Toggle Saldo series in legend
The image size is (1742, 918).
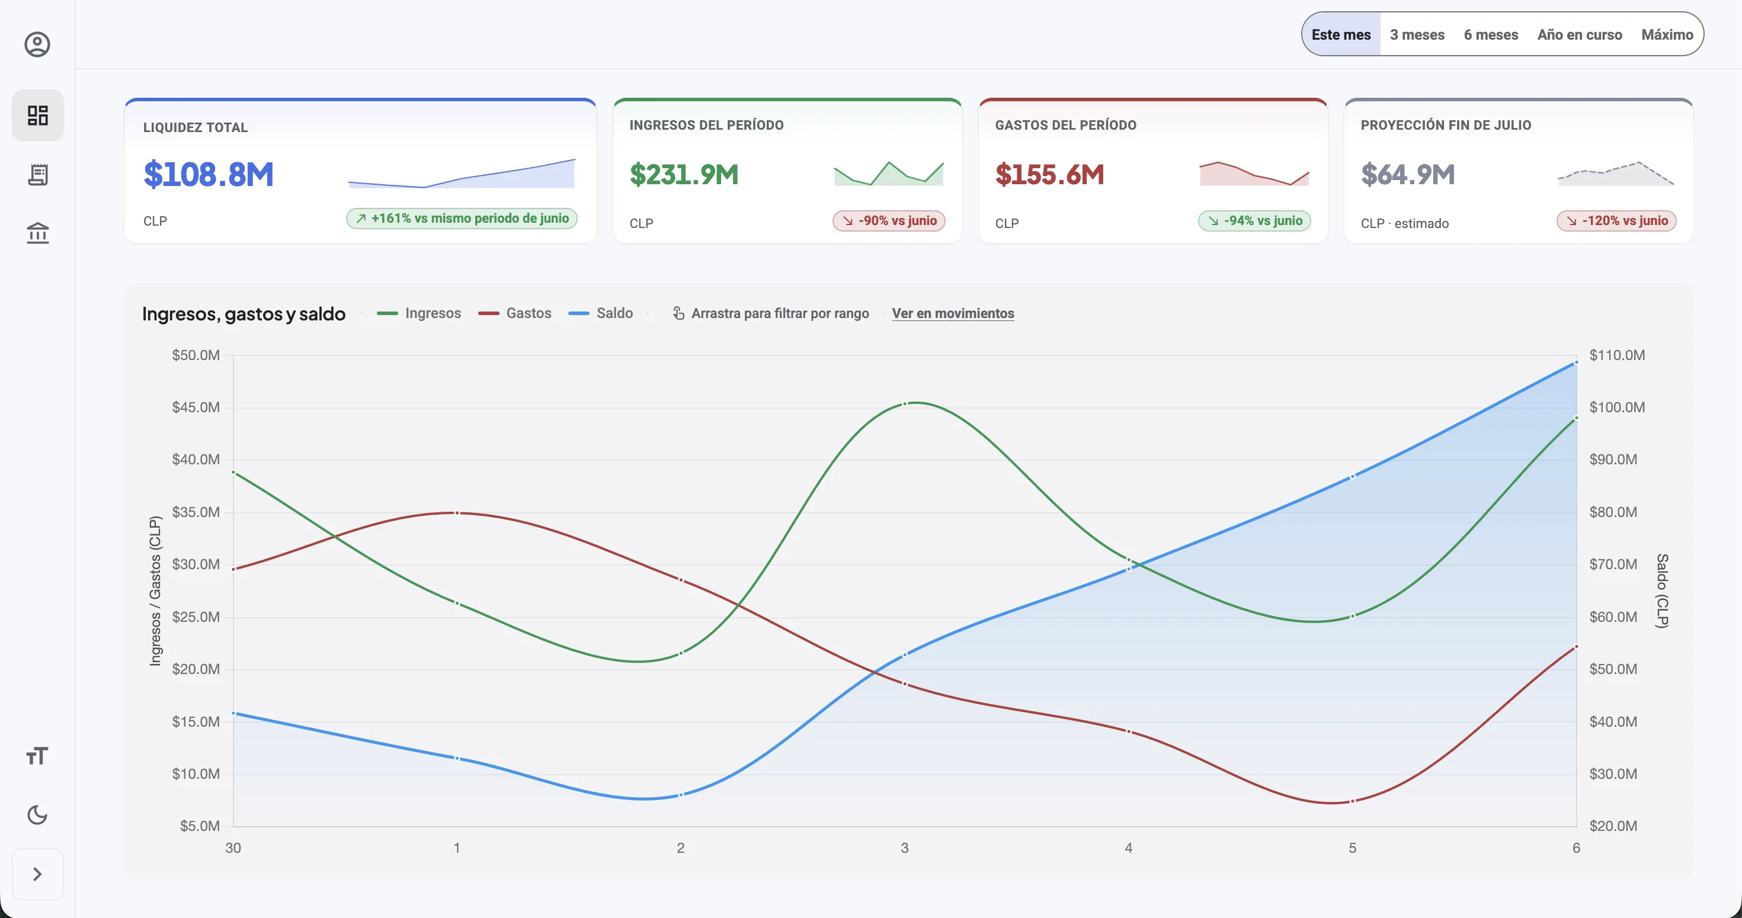pyautogui.click(x=600, y=313)
